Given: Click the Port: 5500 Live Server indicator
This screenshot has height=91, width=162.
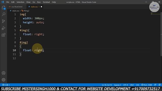Looking at the screenshot, I should point(147,85).
